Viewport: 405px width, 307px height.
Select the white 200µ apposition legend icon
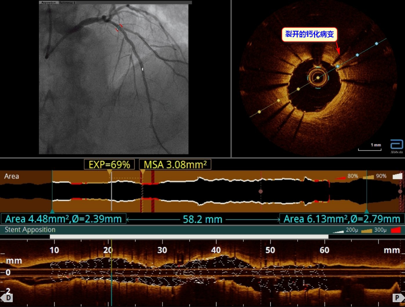coord(338,231)
